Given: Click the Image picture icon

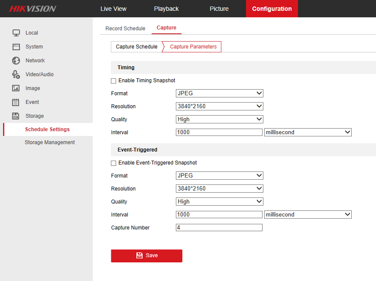Looking at the screenshot, I should [x=16, y=88].
